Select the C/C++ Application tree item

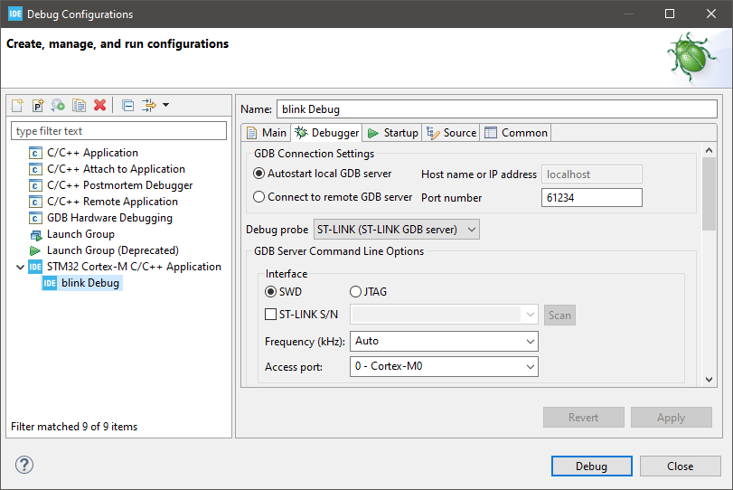(92, 153)
